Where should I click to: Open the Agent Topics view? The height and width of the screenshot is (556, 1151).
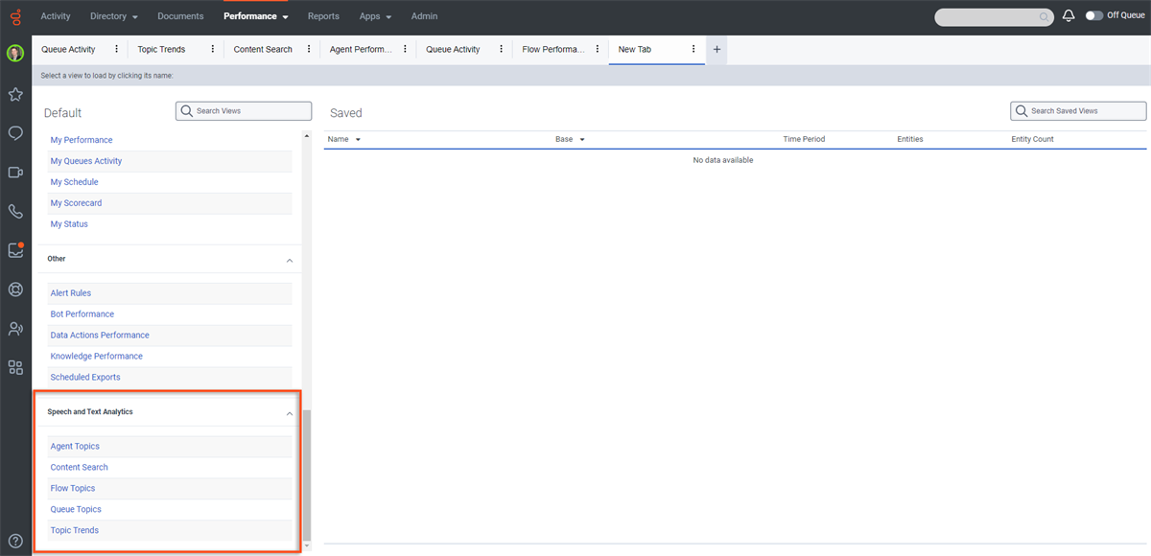pyautogui.click(x=74, y=446)
